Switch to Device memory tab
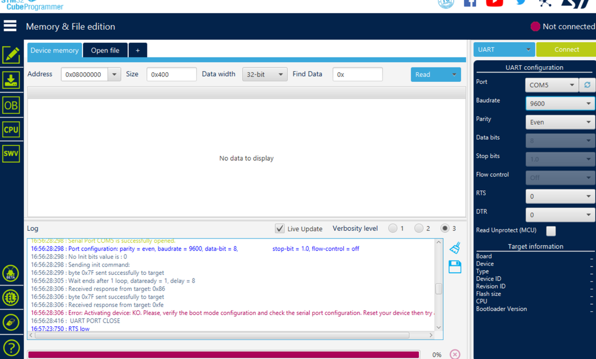This screenshot has height=359, width=596. coord(54,50)
